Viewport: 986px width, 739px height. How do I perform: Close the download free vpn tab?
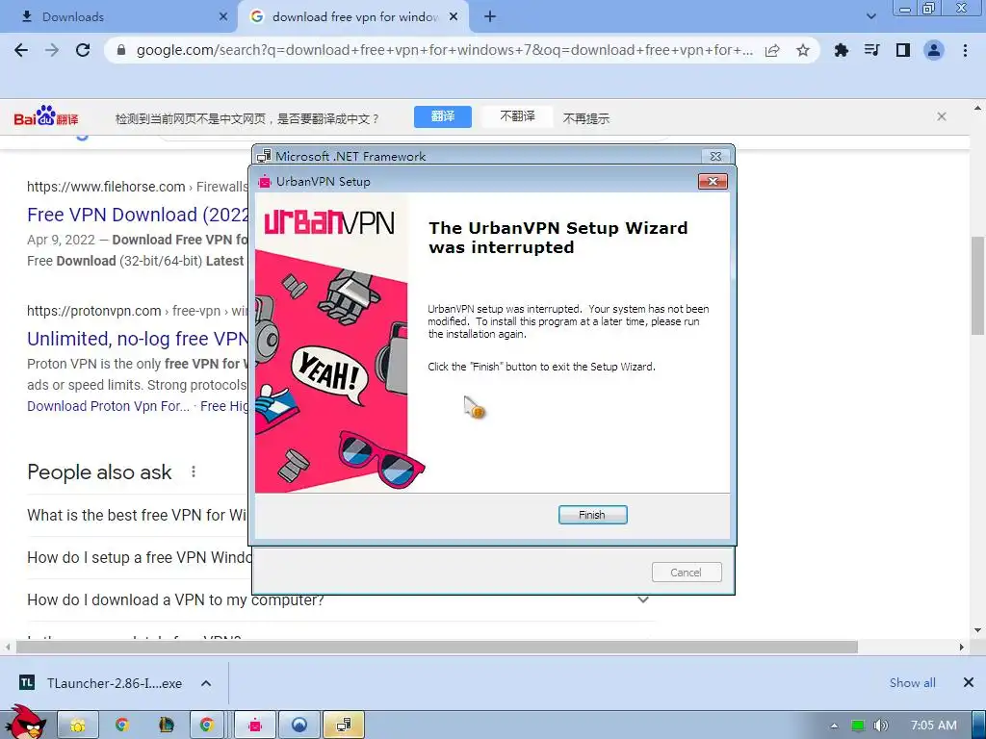(x=454, y=17)
